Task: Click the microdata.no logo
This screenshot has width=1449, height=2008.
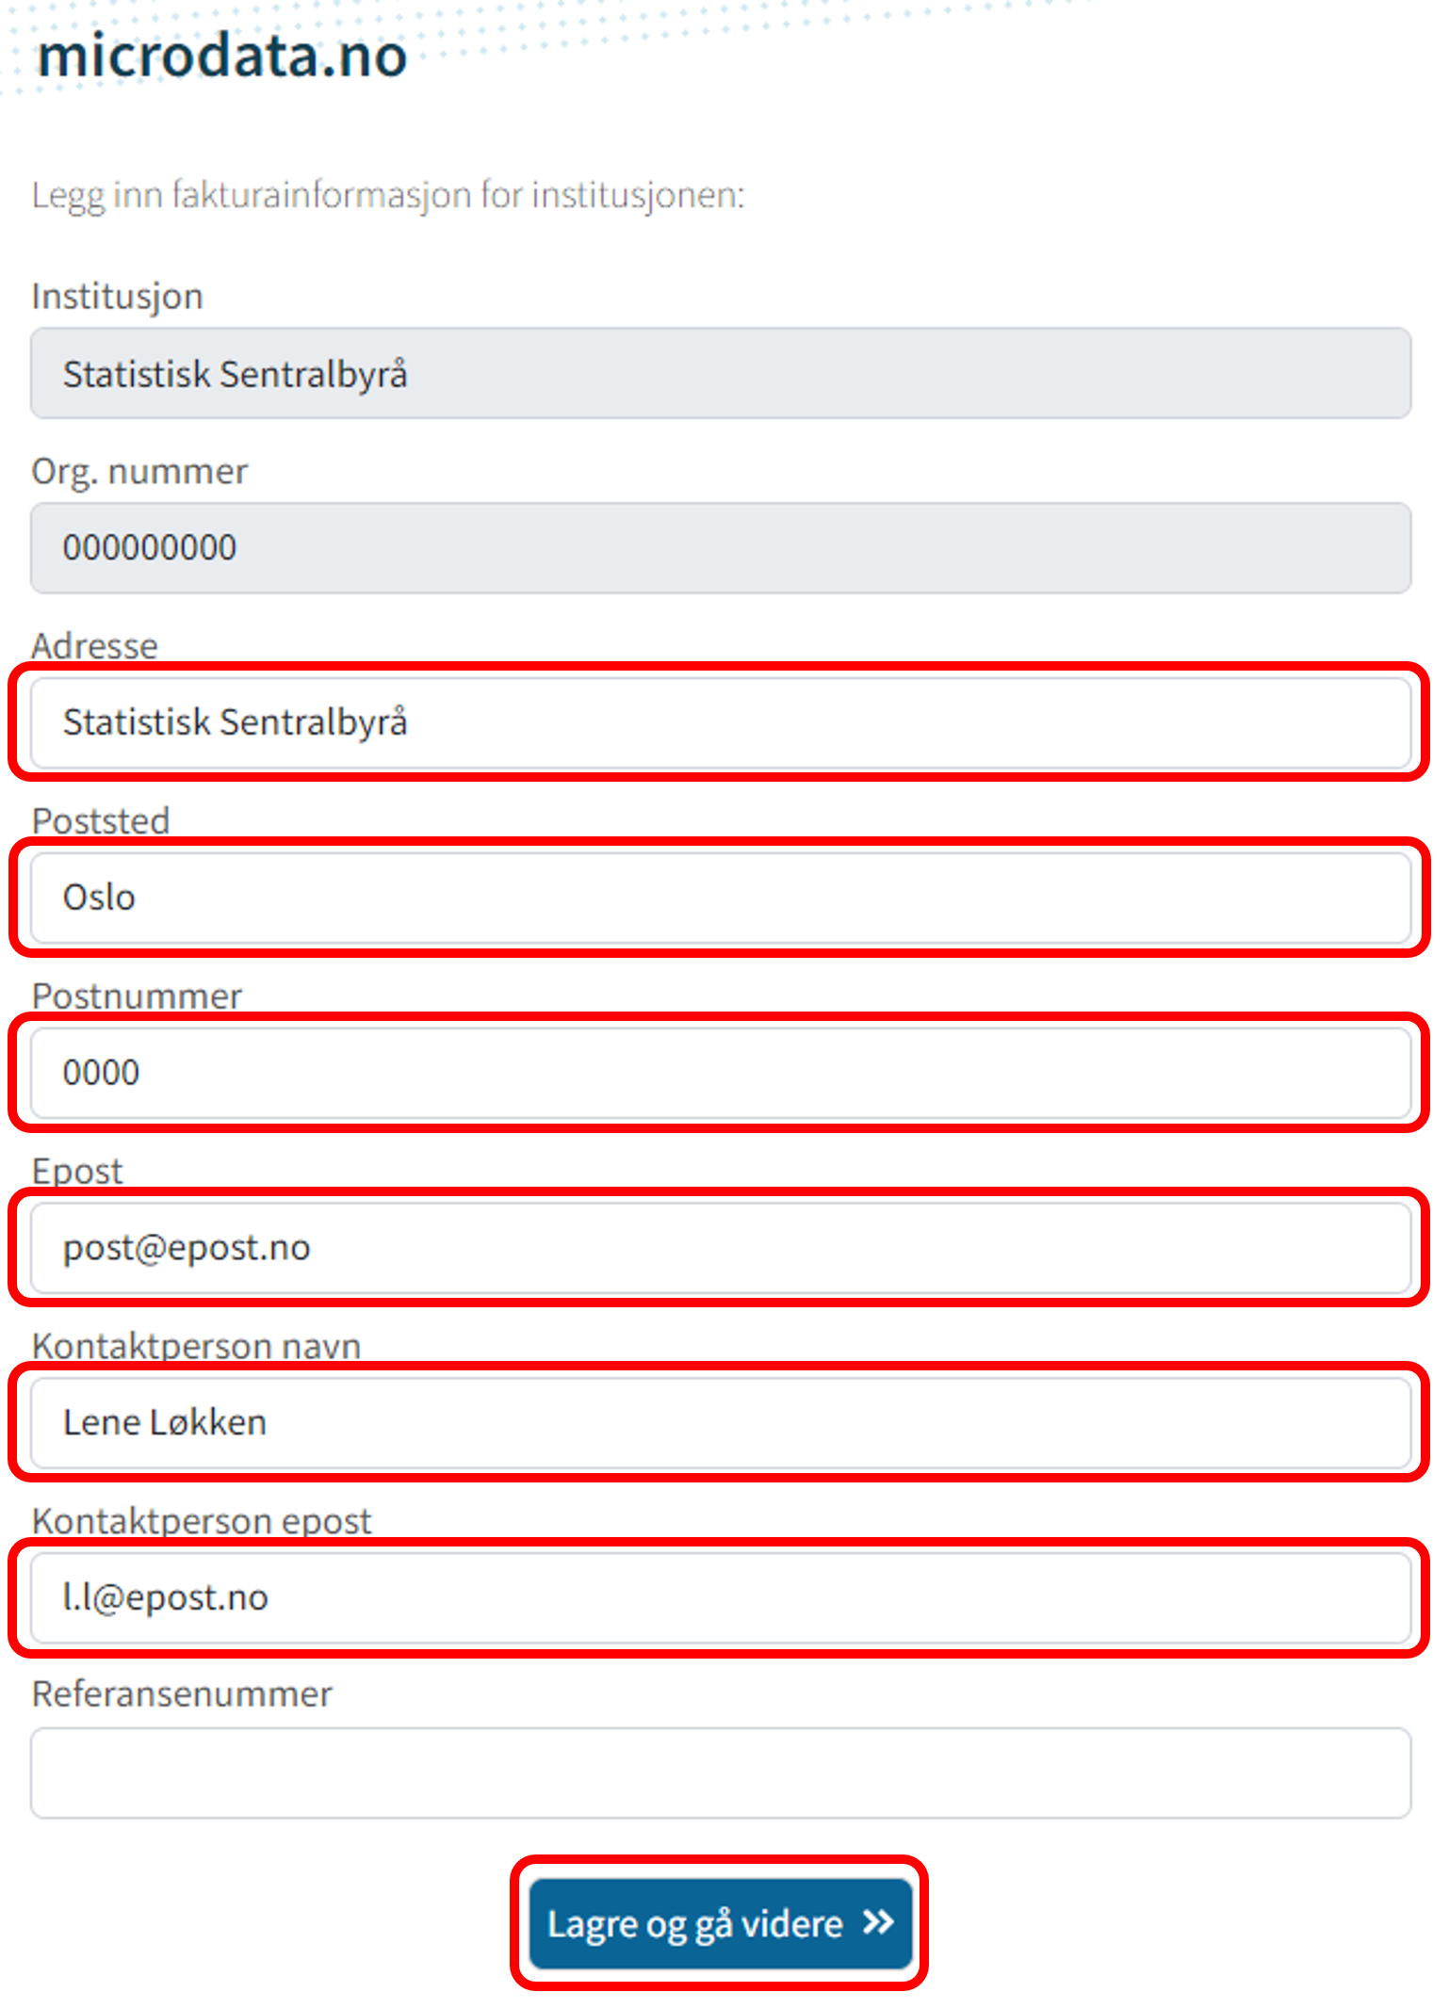Action: pos(221,57)
